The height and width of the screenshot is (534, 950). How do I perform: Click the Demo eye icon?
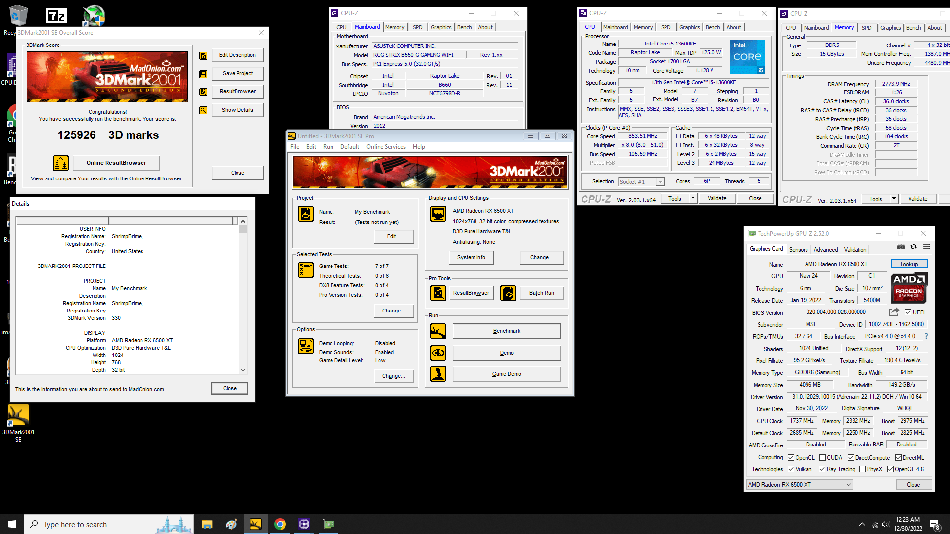point(438,353)
